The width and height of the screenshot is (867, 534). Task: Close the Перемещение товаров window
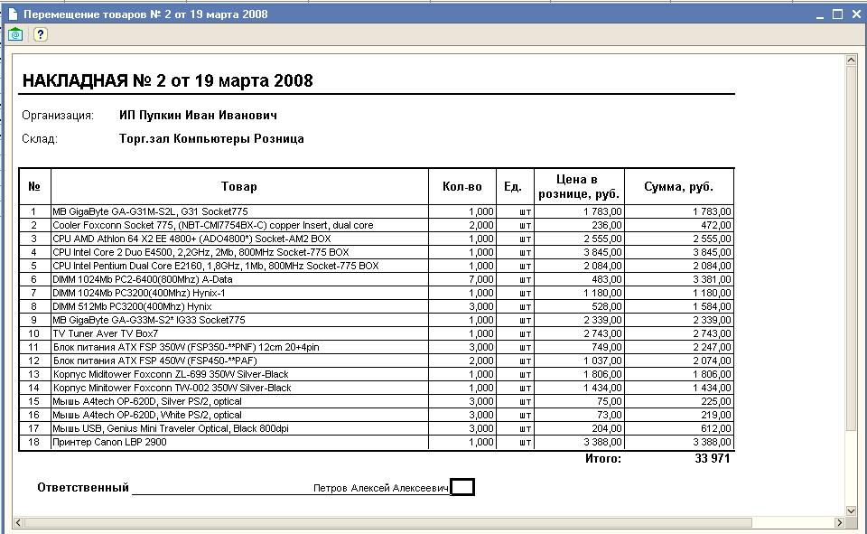coord(856,14)
